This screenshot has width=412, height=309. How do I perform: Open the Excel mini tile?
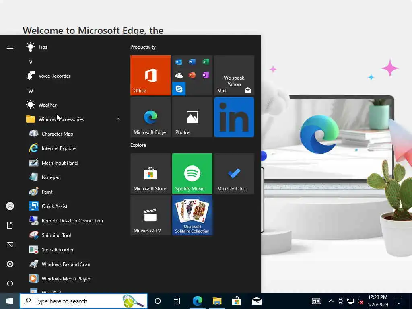[206, 62]
